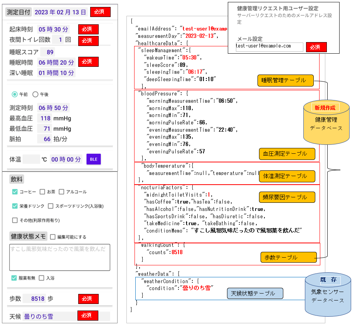
Task: Select the 睡眠管理テーブル label
Action: [286, 80]
